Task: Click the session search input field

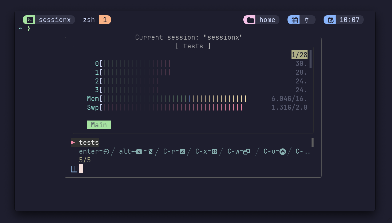Action: click(175, 169)
